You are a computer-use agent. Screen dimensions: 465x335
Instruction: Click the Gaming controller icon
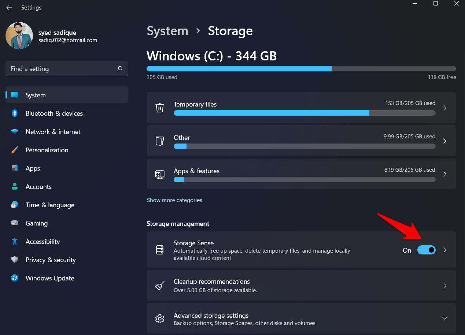coord(15,223)
